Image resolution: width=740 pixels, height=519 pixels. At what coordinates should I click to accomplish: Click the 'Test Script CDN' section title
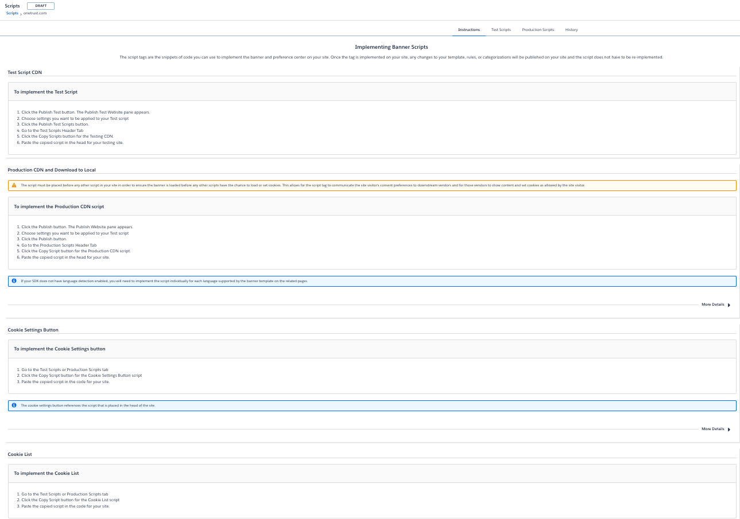click(x=25, y=73)
